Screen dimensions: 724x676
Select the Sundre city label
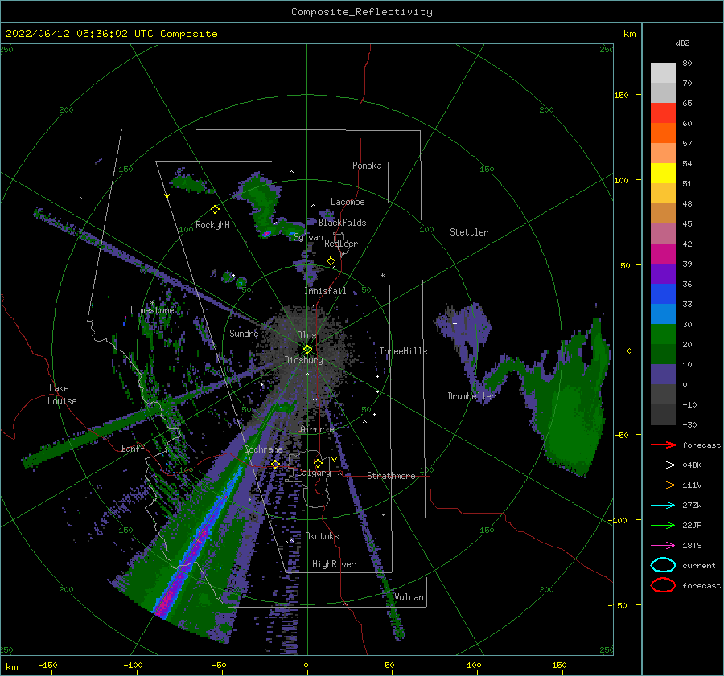click(x=244, y=333)
